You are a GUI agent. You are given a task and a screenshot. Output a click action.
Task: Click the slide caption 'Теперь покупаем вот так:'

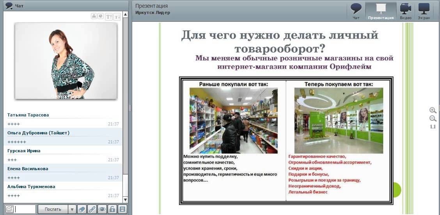pyautogui.click(x=339, y=84)
